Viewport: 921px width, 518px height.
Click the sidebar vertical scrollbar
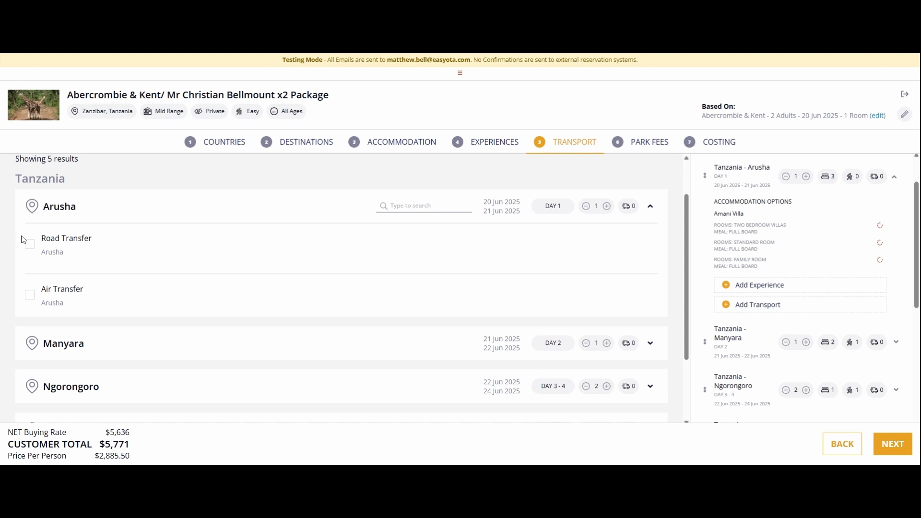[916, 245]
